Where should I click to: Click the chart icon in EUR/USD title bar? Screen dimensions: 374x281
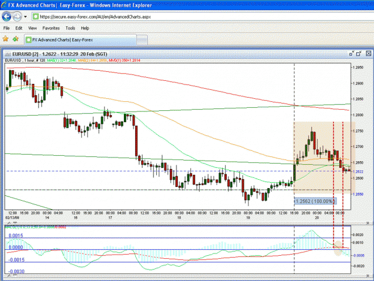(x=8, y=54)
